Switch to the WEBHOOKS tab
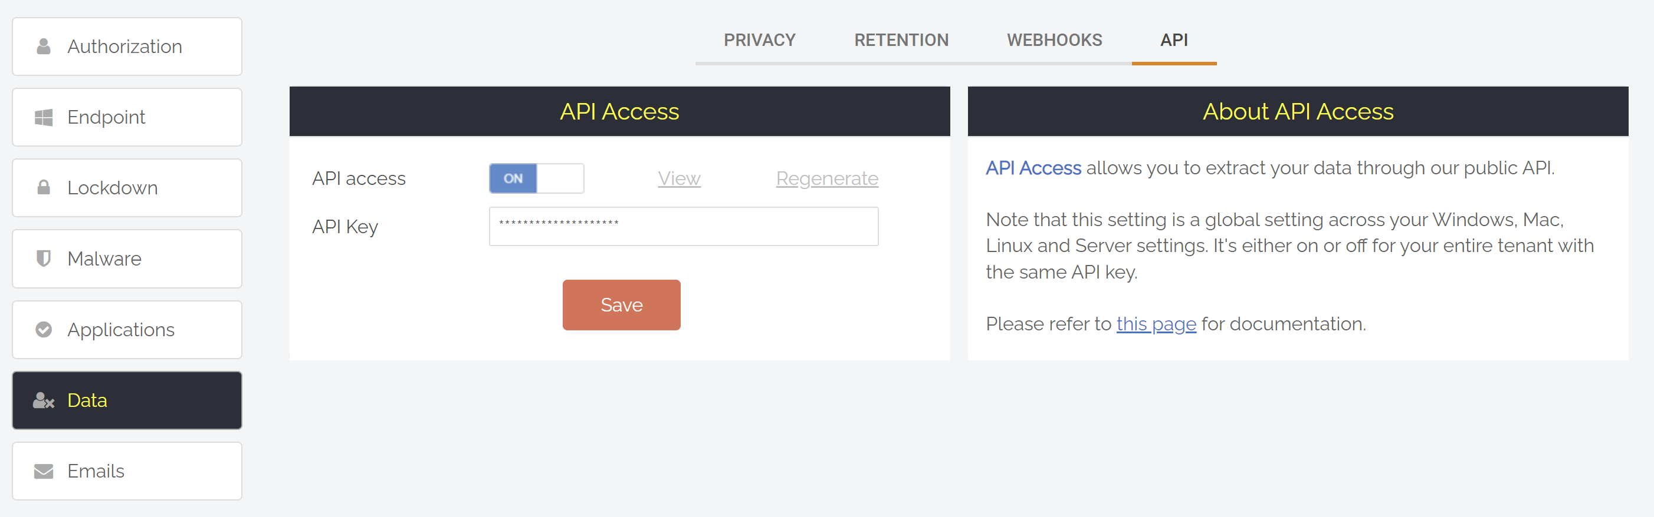 click(x=1055, y=39)
